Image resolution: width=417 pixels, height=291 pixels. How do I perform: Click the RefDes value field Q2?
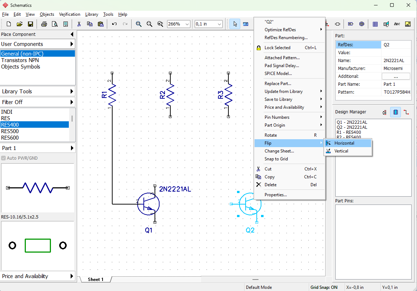pos(396,45)
